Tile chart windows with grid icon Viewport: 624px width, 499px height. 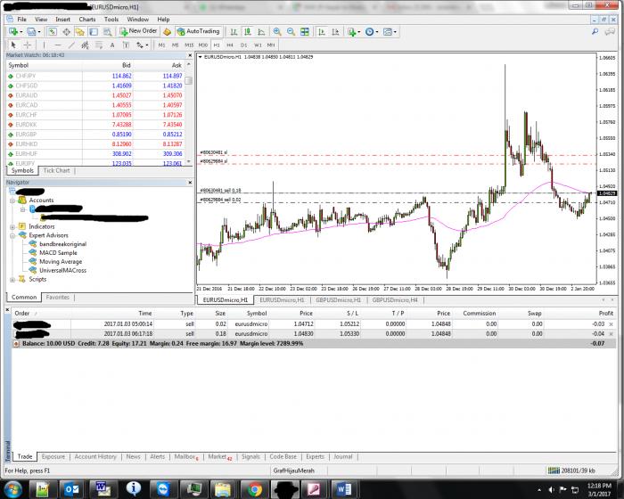(305, 32)
